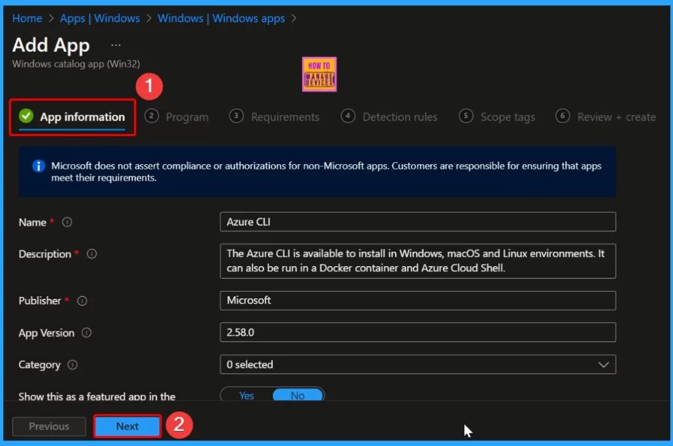673x446 pixels.
Task: Click into the App Version field showing 2.58.0
Action: click(417, 332)
